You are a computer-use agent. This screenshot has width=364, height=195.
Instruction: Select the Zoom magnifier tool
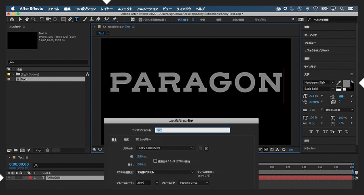(34, 19)
